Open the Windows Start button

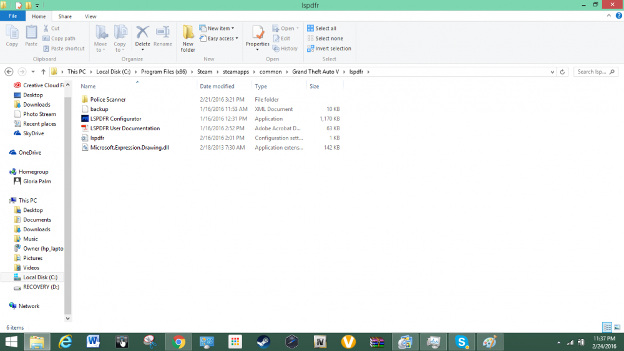pyautogui.click(x=11, y=342)
